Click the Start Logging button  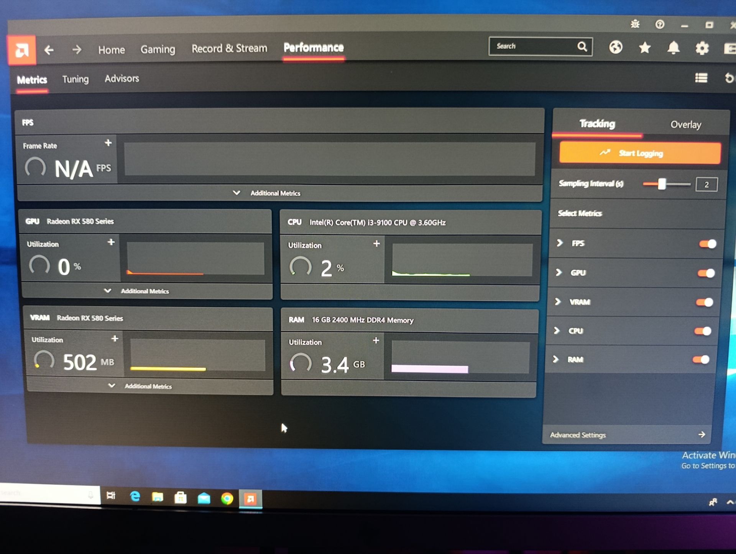(639, 153)
